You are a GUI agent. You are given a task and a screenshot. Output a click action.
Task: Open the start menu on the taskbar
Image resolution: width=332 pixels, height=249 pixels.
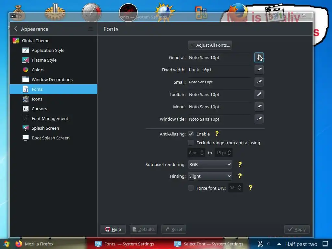tap(6, 244)
